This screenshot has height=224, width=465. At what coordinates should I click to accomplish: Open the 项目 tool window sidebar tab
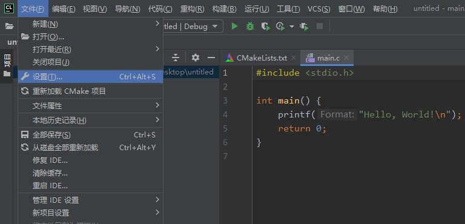click(x=7, y=65)
